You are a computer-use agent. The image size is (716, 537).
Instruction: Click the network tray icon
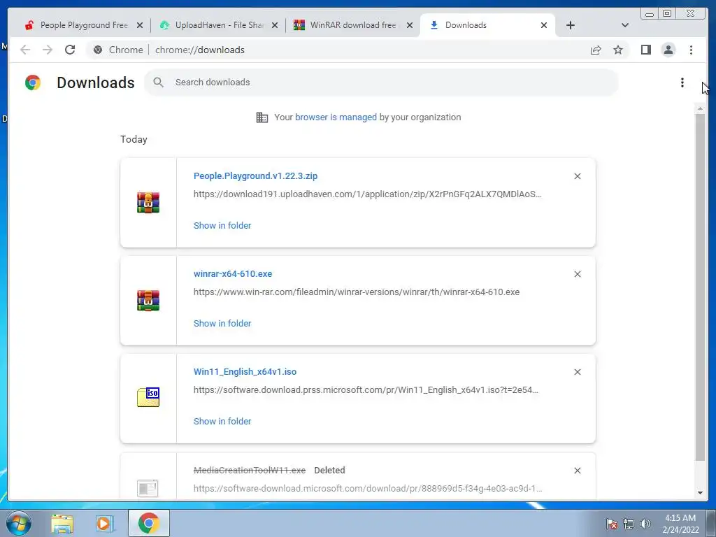coord(629,524)
